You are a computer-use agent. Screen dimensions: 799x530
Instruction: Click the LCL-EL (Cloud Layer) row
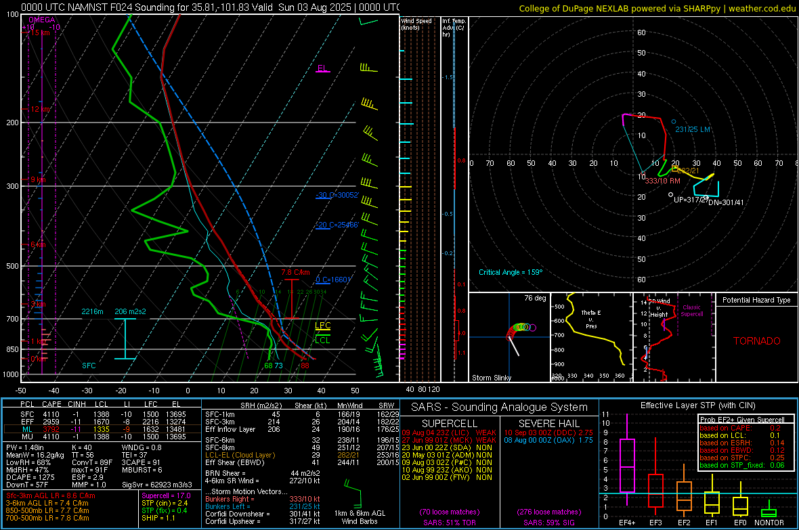point(302,455)
